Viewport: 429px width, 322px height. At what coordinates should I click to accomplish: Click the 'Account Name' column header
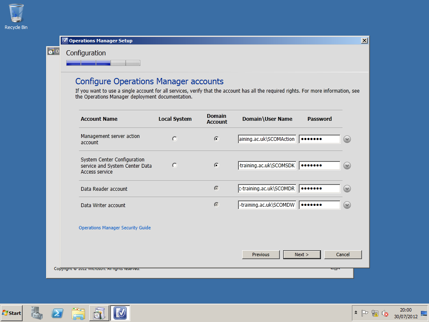coord(99,119)
